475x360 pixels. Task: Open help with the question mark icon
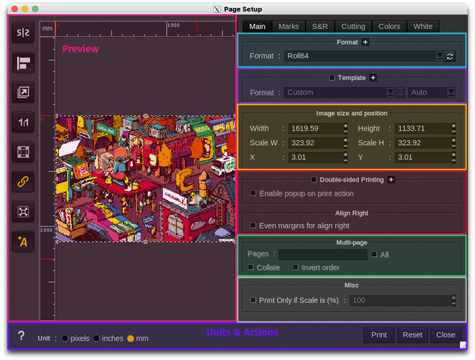(x=21, y=336)
